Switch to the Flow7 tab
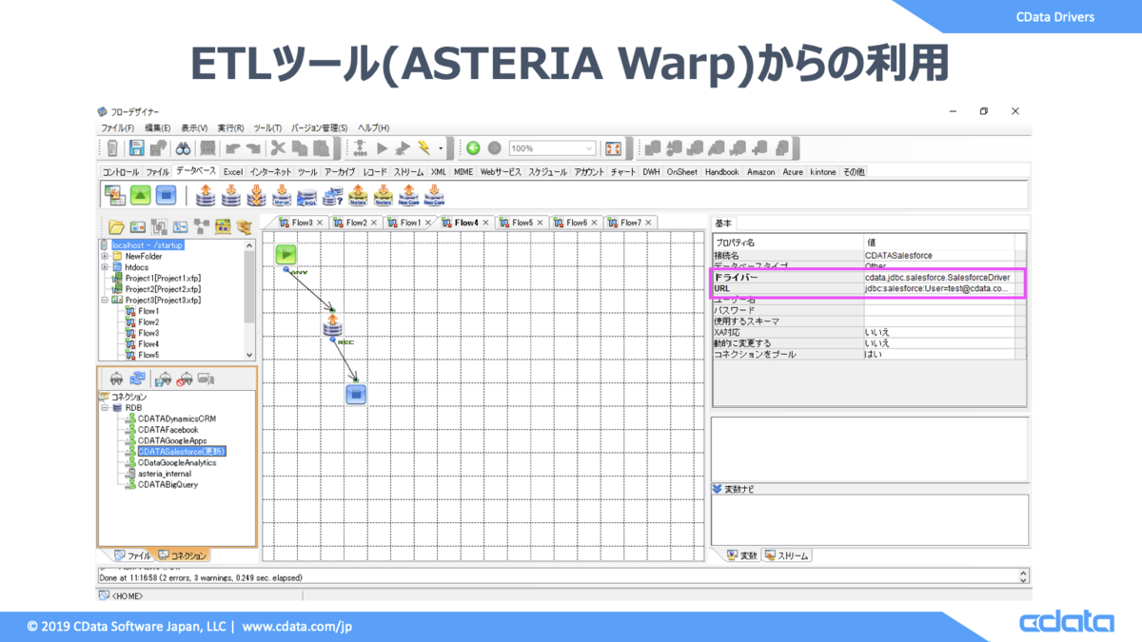This screenshot has width=1142, height=642. point(630,223)
